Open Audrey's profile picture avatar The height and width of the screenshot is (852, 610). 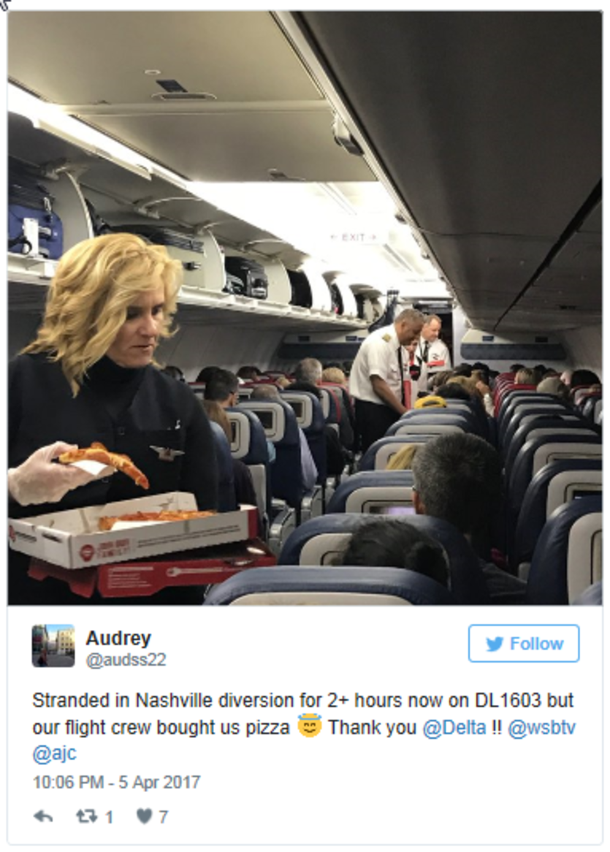[53, 645]
